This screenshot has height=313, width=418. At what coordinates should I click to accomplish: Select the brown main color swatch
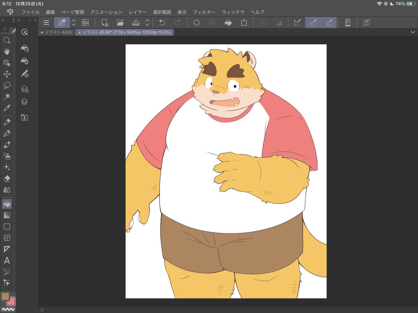click(5, 296)
